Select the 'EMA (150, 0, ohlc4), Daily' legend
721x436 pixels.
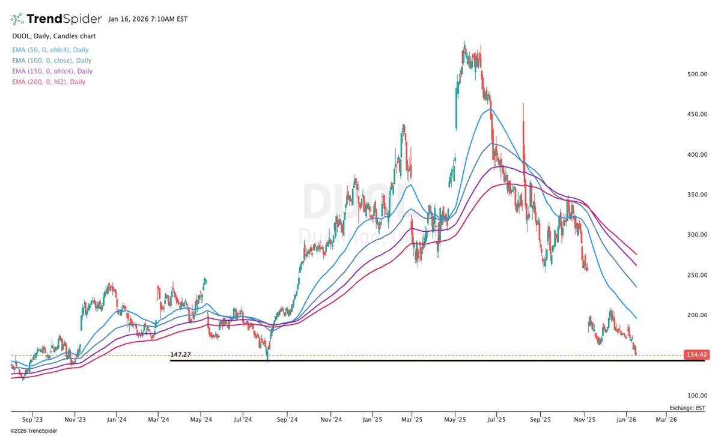[52, 71]
